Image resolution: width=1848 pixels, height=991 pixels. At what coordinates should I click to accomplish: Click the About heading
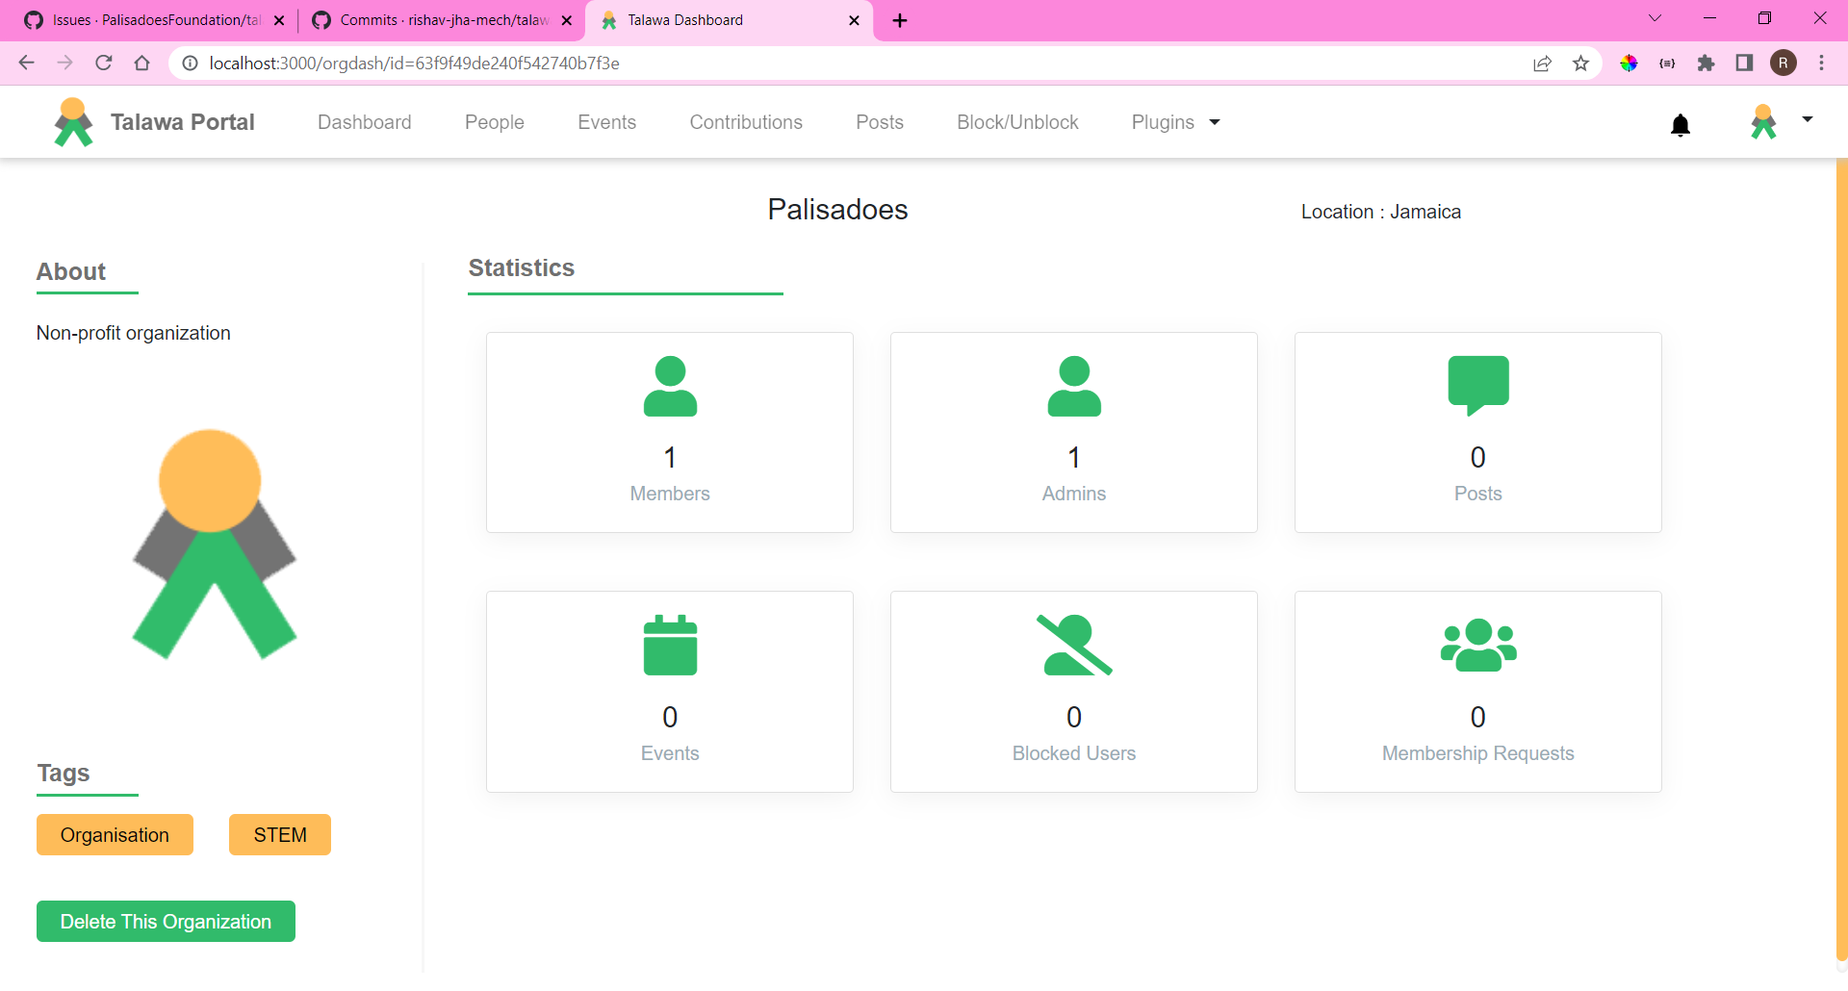coord(71,272)
